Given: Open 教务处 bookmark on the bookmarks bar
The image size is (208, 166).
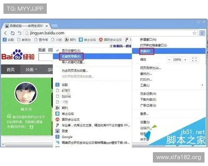Looking at the screenshot, I should (x=24, y=39).
